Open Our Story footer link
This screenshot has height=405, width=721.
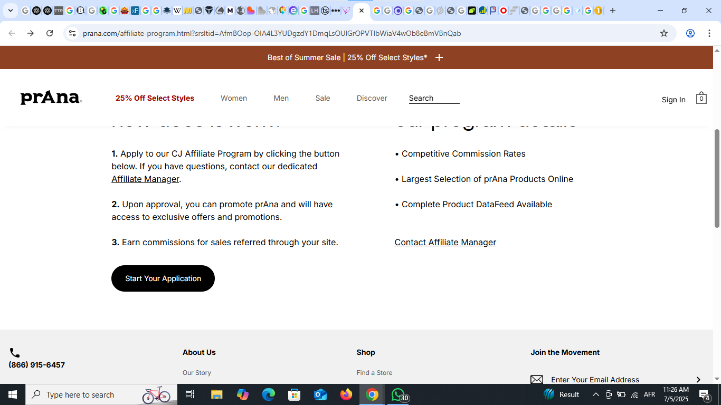(x=197, y=372)
